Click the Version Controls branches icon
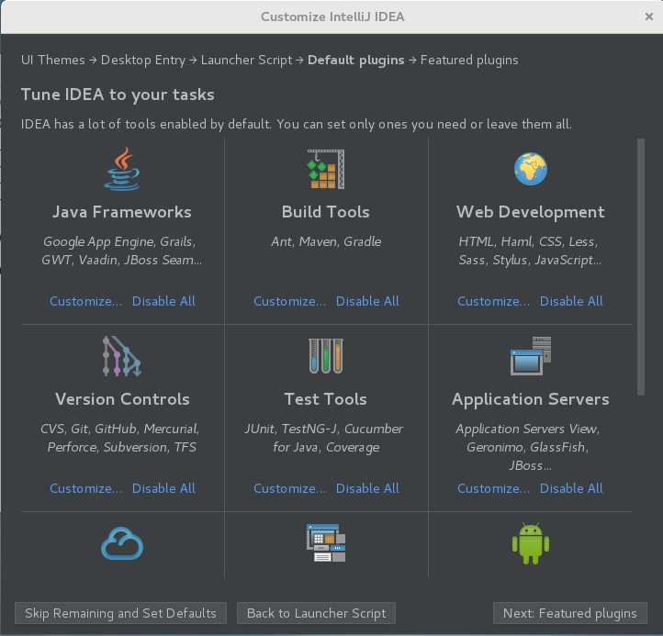This screenshot has width=663, height=636. click(122, 356)
